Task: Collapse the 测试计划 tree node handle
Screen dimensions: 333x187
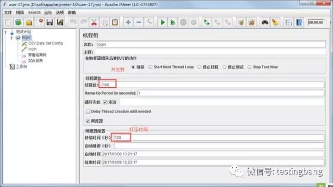Action: click(x=6, y=32)
